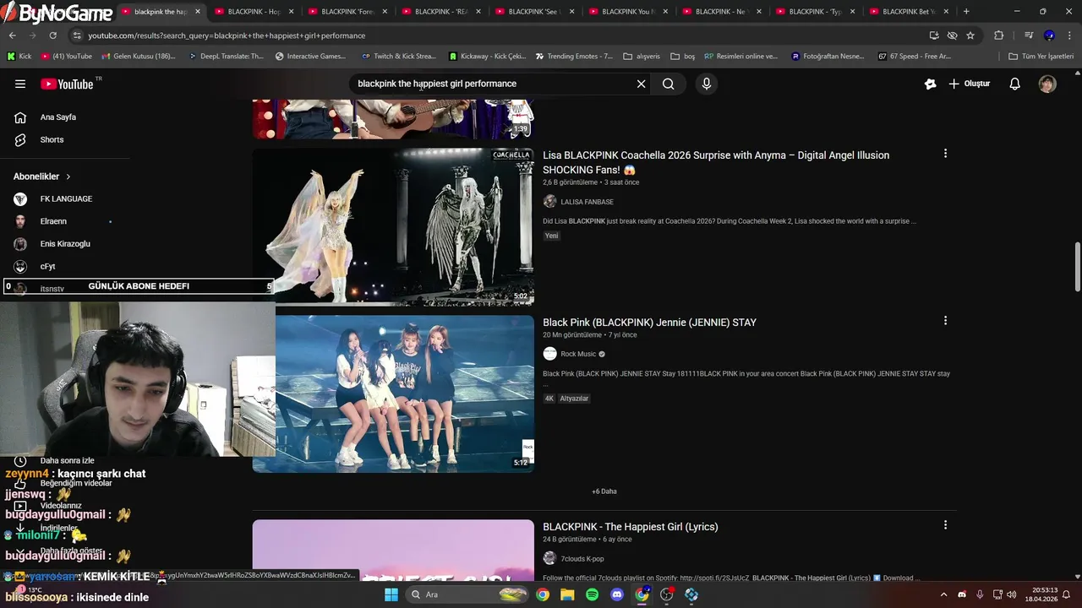This screenshot has width=1082, height=608.
Task: Switch to the 'BLACKPINK You N' tab
Action: click(x=627, y=12)
